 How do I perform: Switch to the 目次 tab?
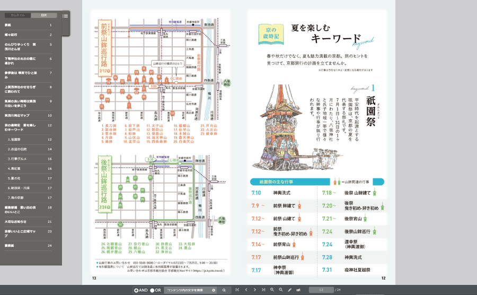tap(44, 15)
